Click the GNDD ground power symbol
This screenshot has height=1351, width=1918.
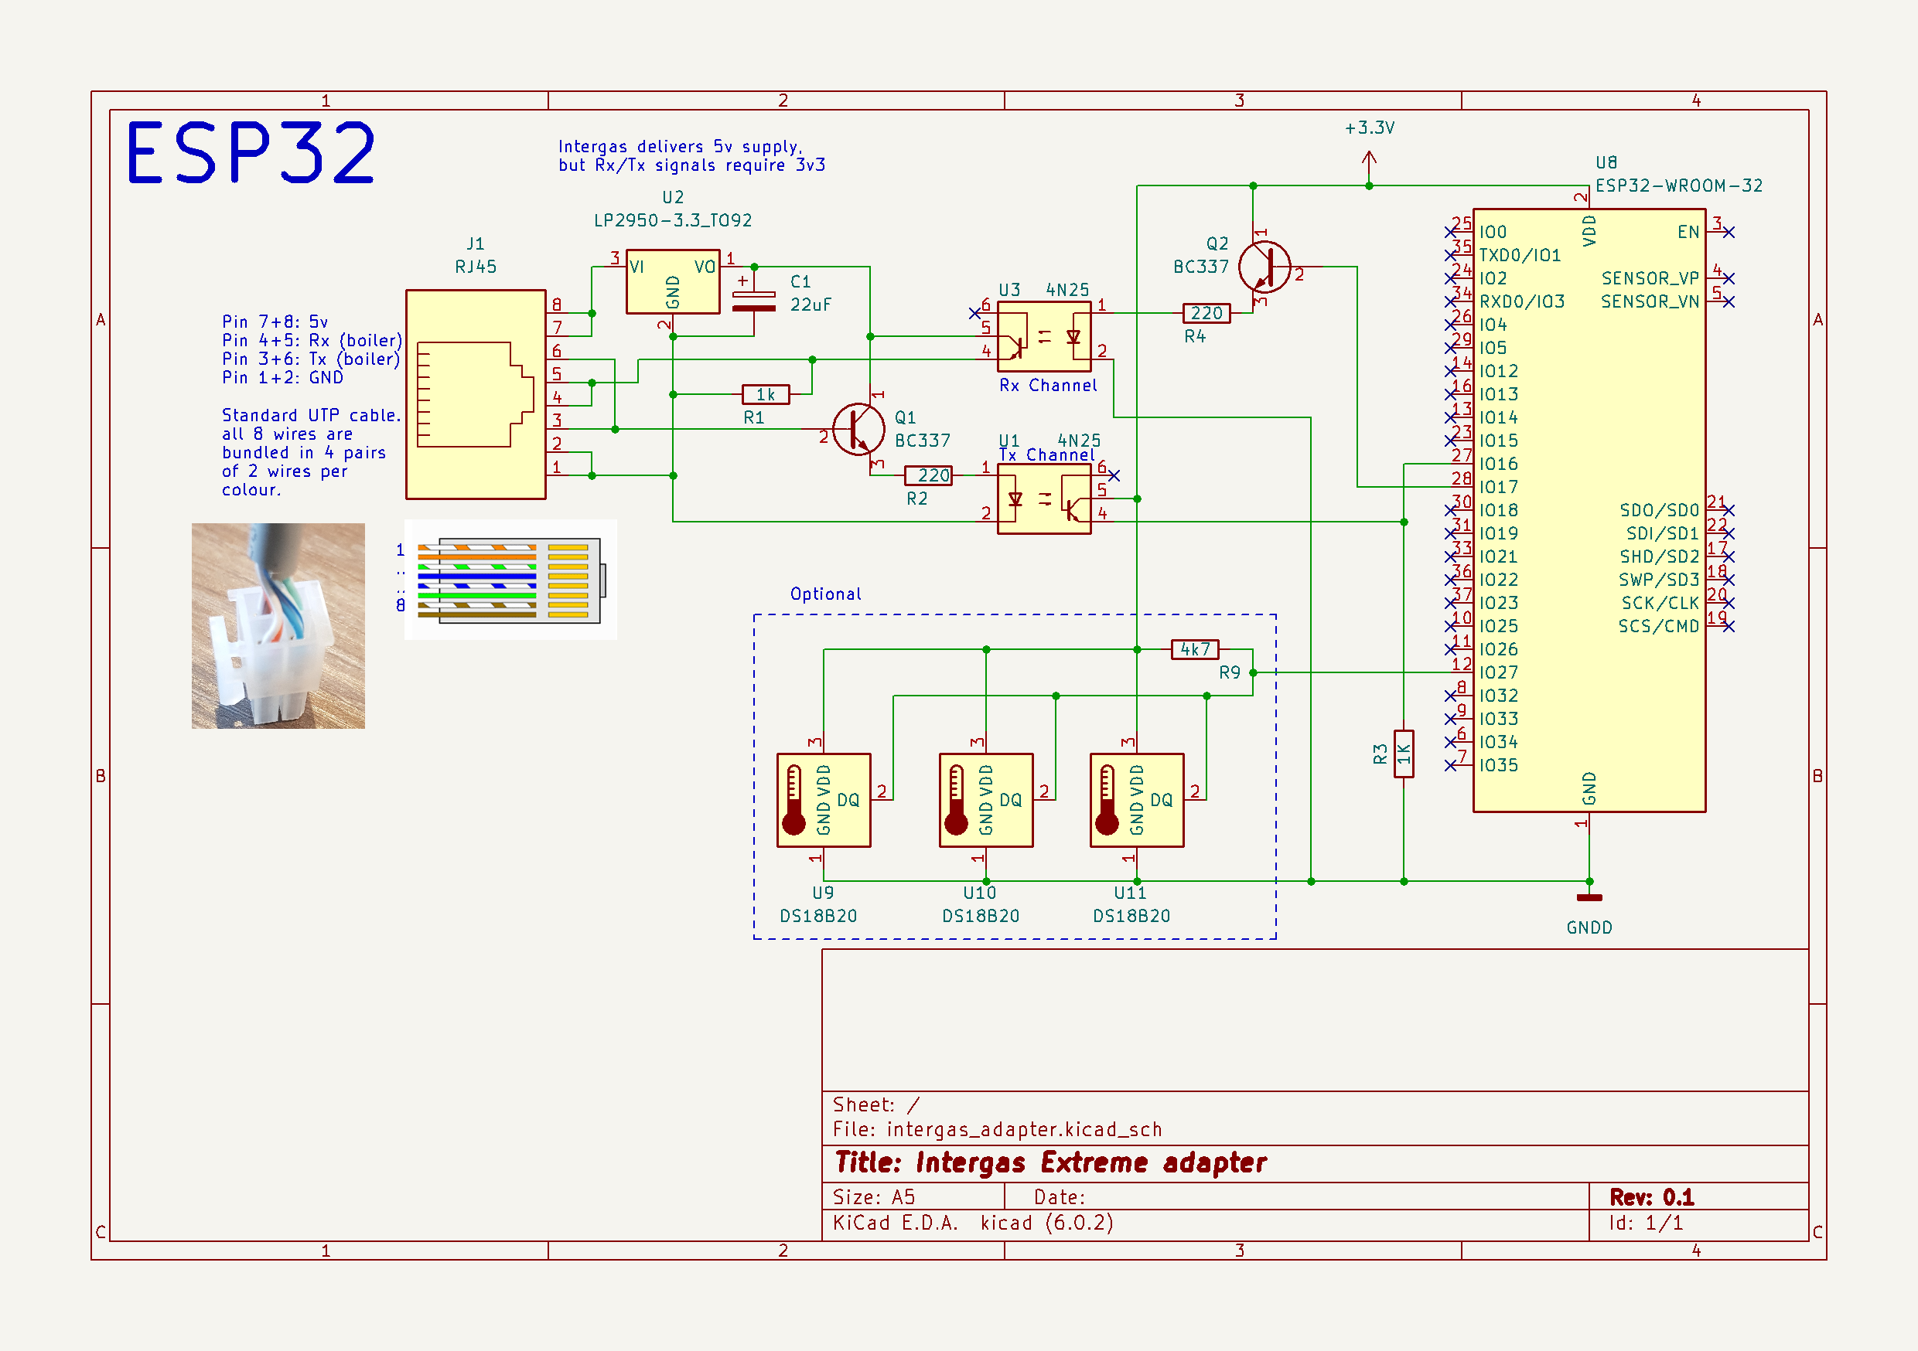[1589, 898]
